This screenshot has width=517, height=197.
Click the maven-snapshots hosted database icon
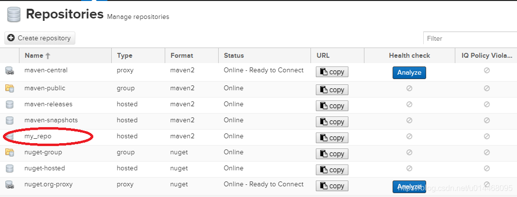[x=10, y=120]
